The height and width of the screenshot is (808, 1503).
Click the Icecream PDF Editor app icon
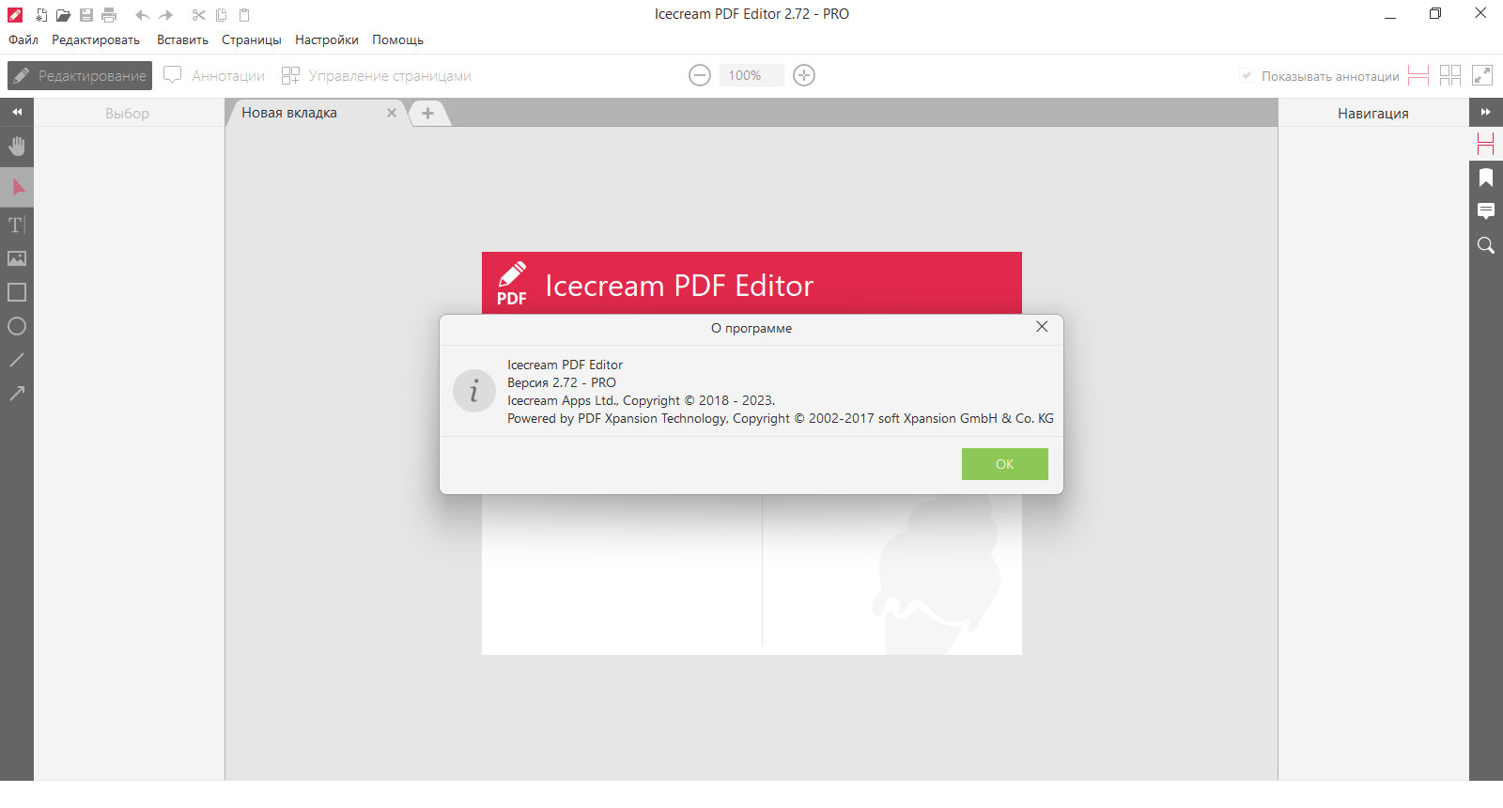coord(15,15)
